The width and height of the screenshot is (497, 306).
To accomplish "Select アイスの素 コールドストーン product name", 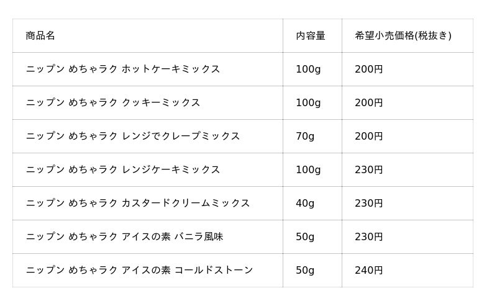I will (x=139, y=271).
